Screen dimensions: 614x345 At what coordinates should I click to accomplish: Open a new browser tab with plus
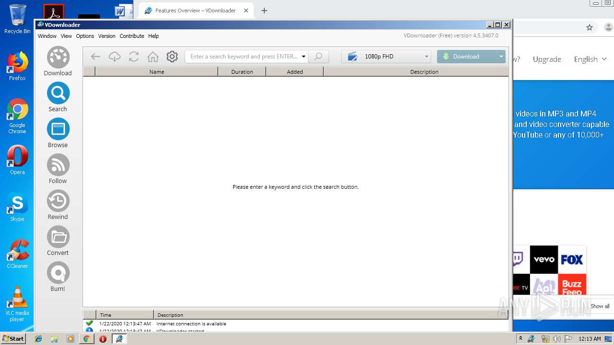[264, 11]
